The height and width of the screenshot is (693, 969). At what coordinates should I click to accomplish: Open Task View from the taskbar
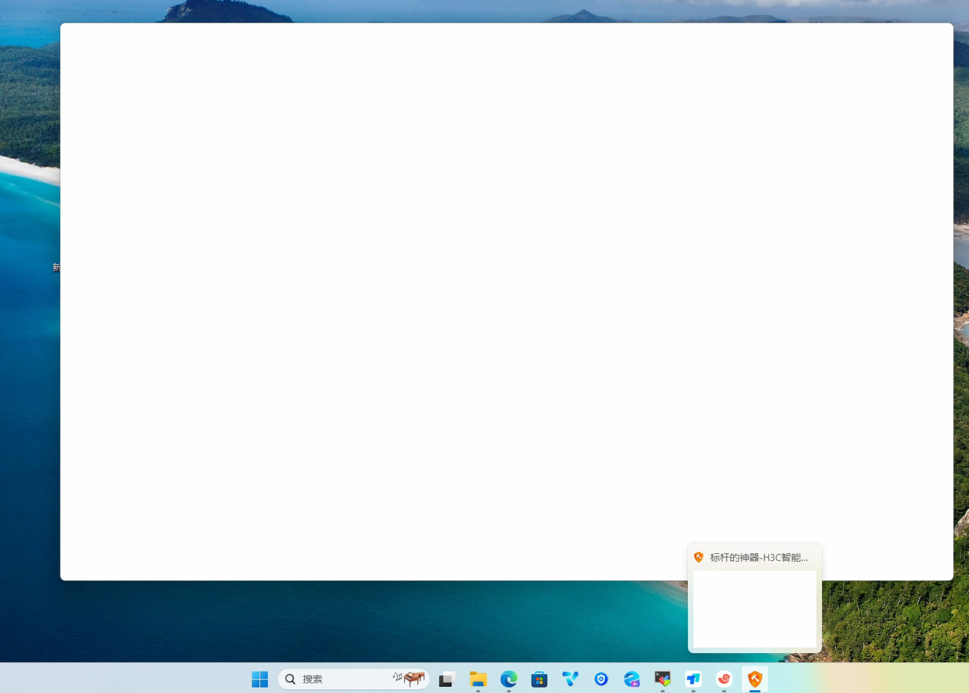click(x=446, y=679)
